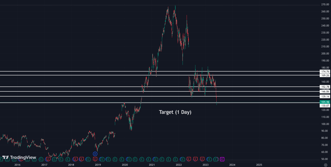Click the 100.00 price axis label
Image resolution: width=331 pixels, height=167 pixels.
pyautogui.click(x=325, y=124)
